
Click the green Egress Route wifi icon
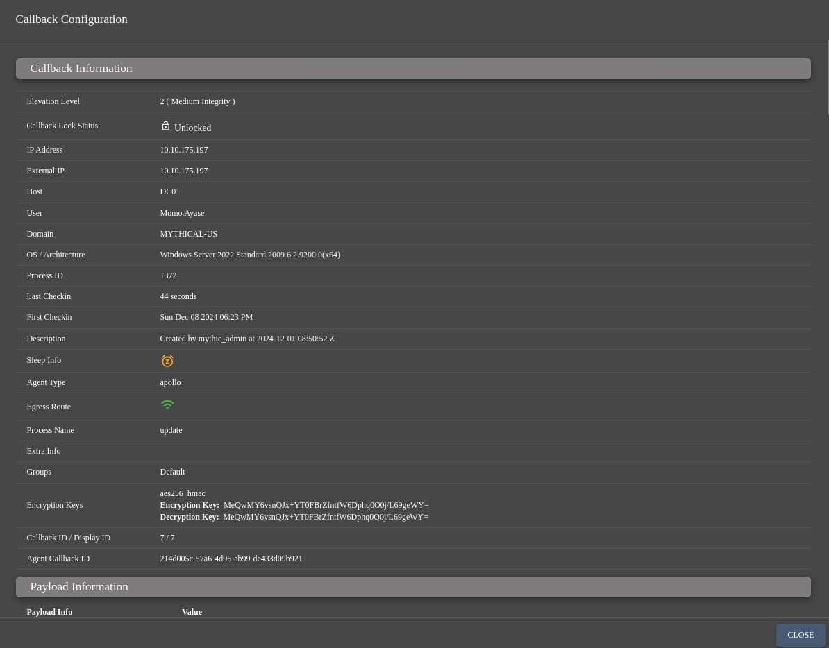tap(167, 405)
